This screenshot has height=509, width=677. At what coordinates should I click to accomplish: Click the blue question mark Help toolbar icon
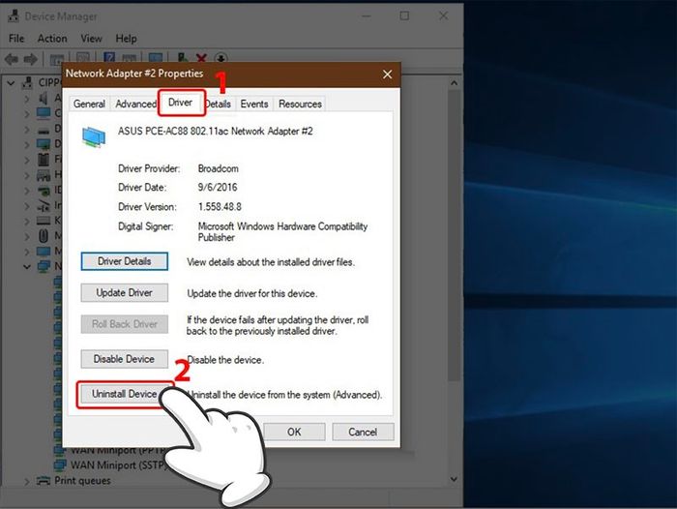[109, 58]
